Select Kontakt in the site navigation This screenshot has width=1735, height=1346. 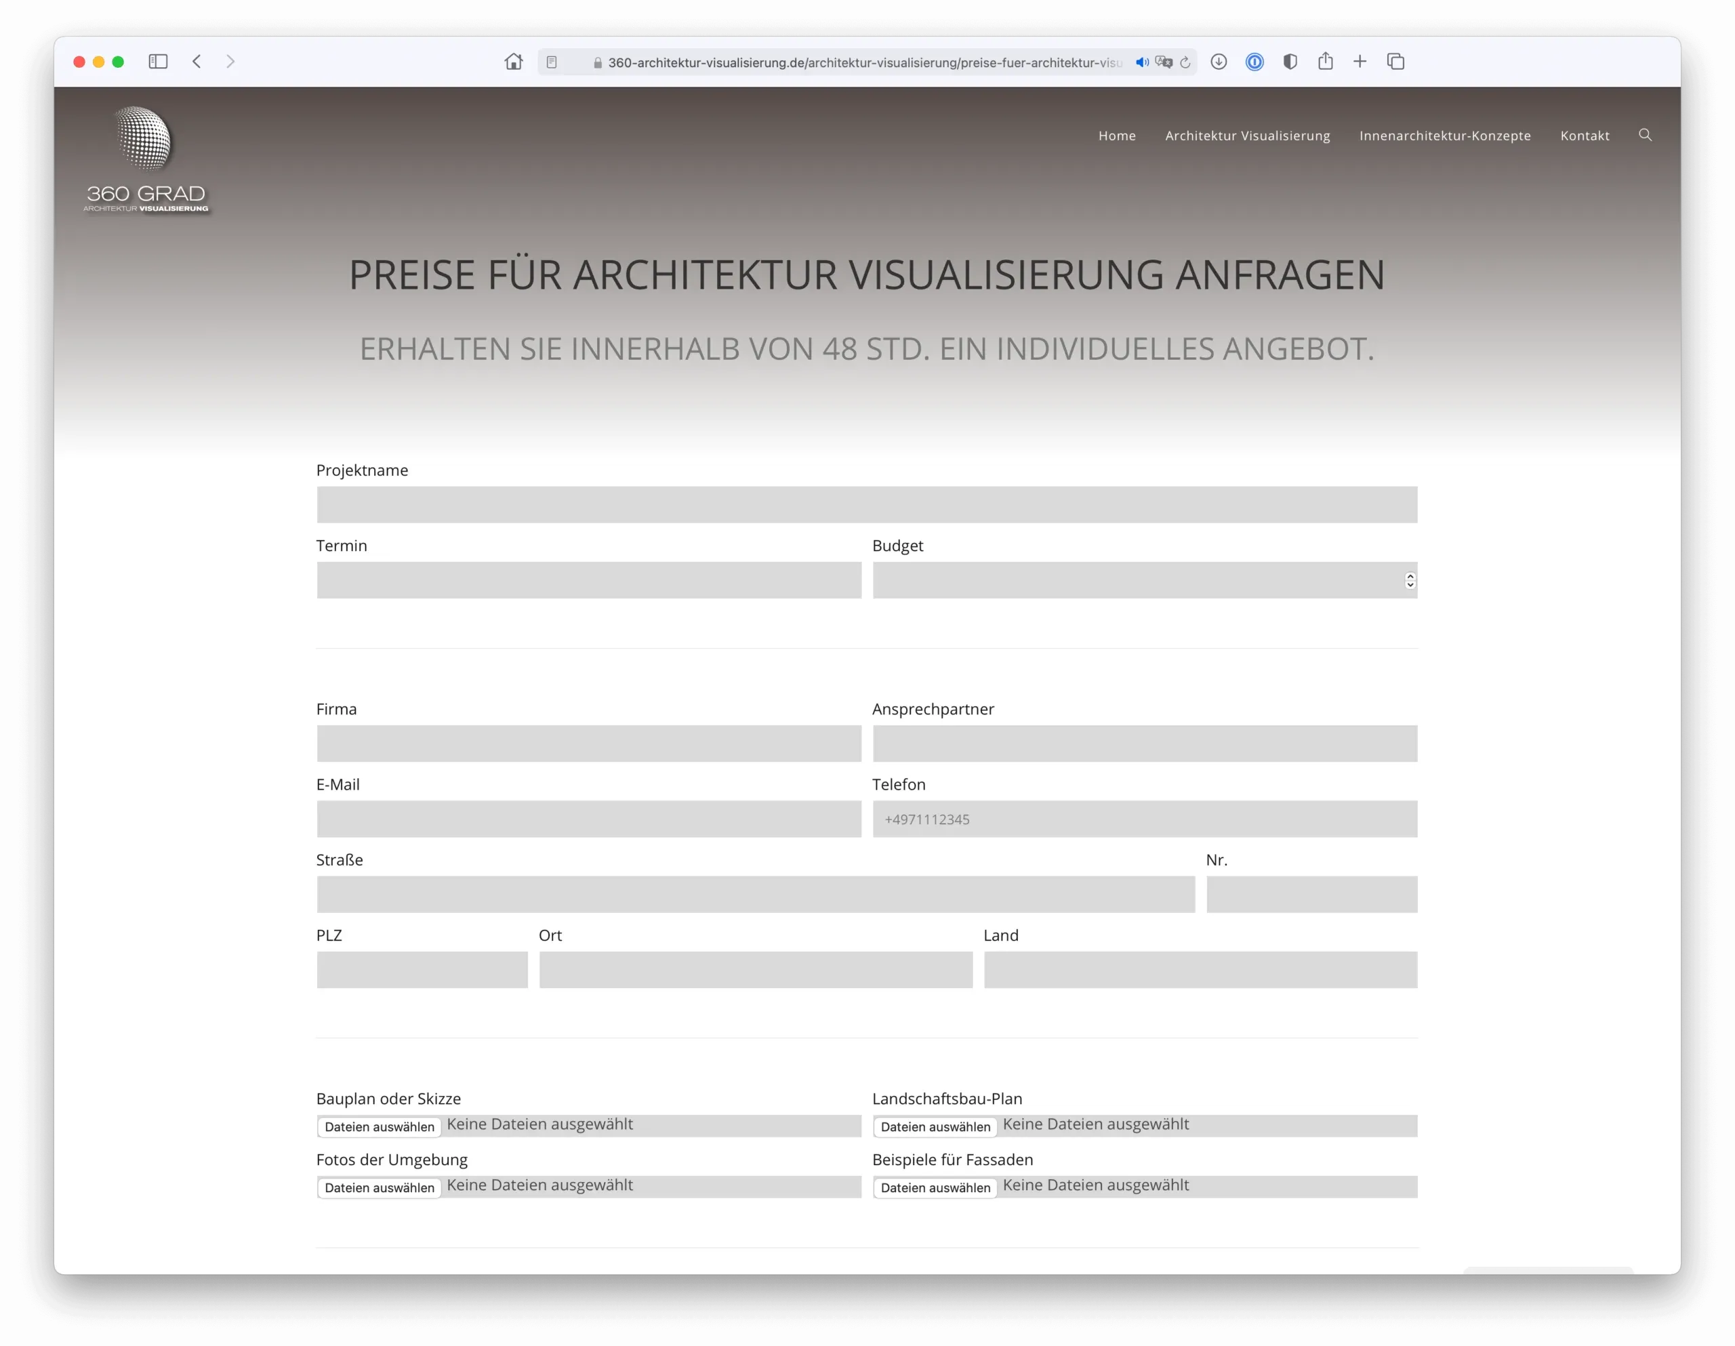1585,135
